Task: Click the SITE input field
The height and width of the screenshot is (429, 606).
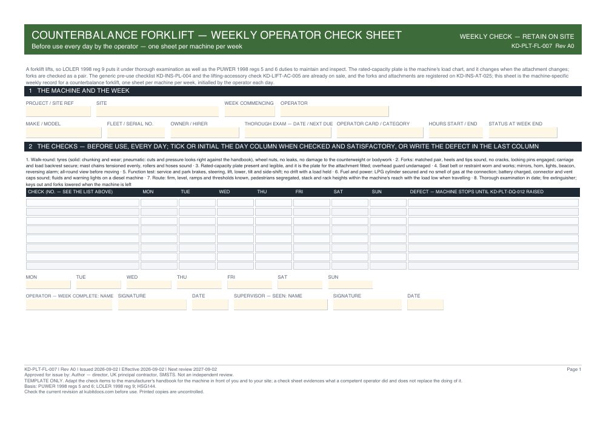Action: tap(158, 111)
